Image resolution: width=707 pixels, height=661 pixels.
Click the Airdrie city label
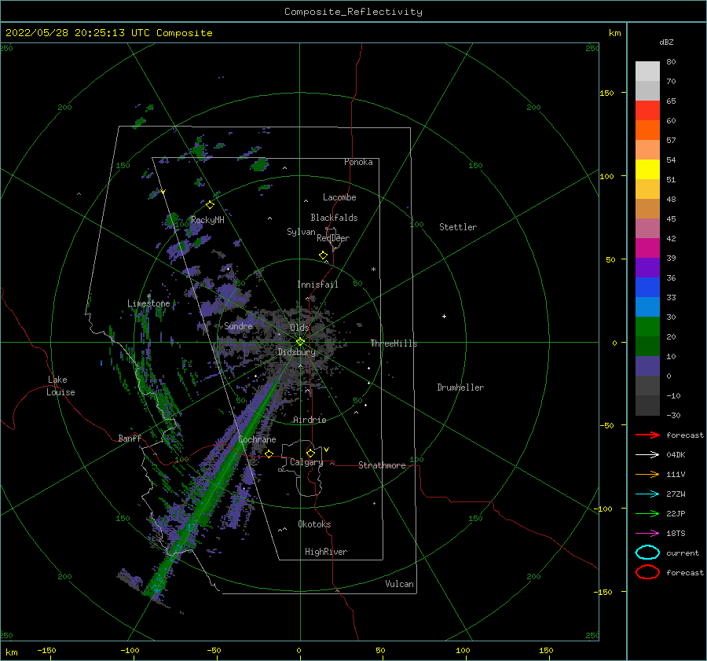(310, 420)
